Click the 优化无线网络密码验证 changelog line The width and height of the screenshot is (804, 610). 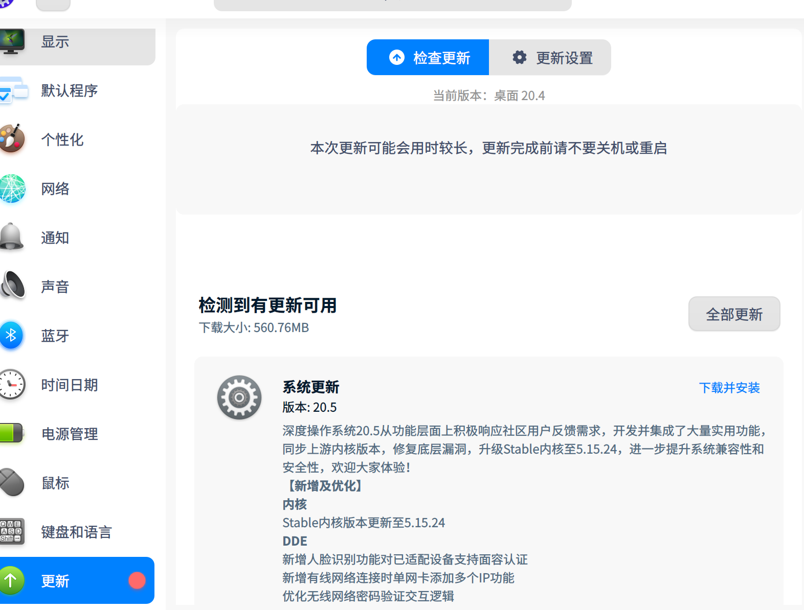[368, 596]
